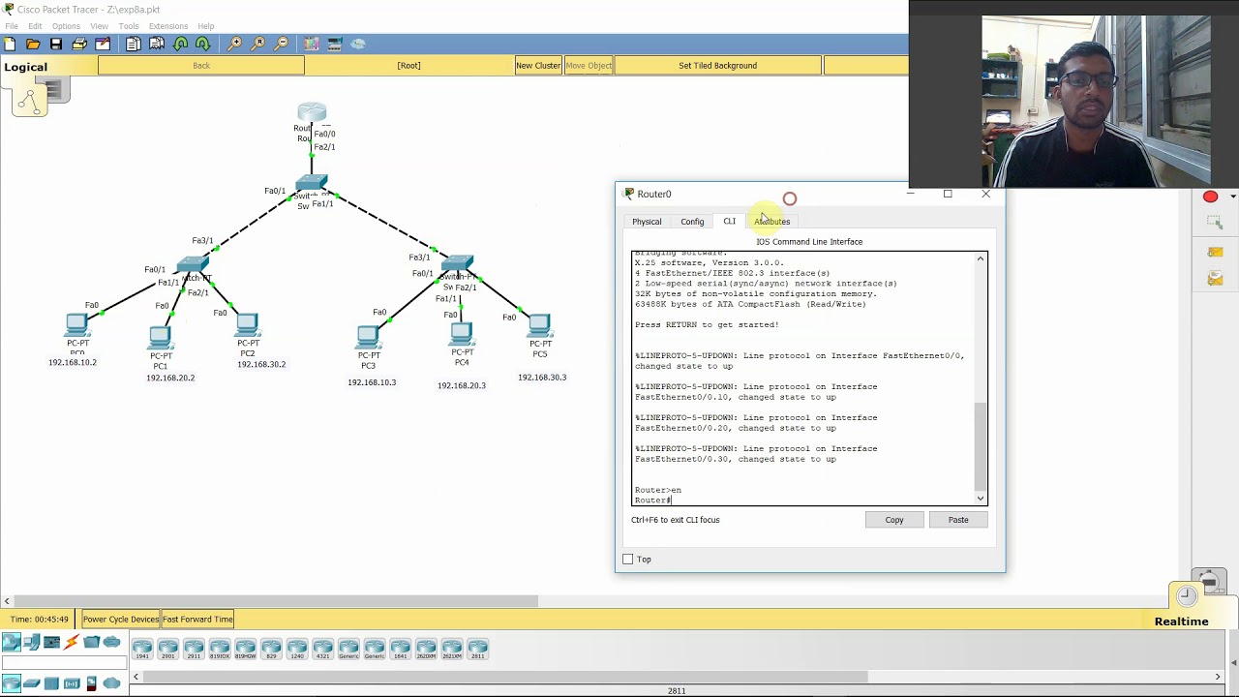Image resolution: width=1239 pixels, height=697 pixels.
Task: Click Set Tiled Background
Action: coord(718,66)
